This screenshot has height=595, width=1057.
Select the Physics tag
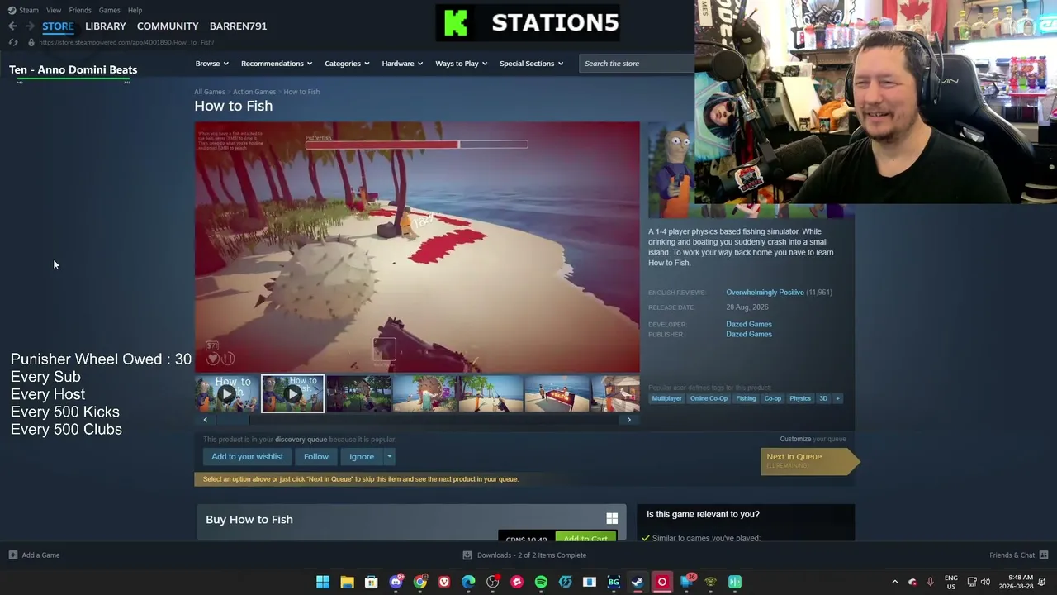(x=799, y=398)
